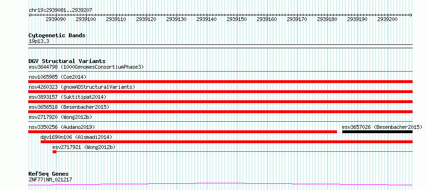The height and width of the screenshot is (190, 426).
Task: Click the esv2717920 (Wong2012b) label
Action: click(60, 117)
